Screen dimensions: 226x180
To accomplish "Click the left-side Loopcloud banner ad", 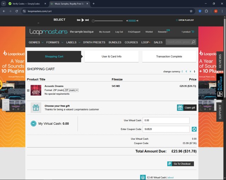I will [13, 87].
